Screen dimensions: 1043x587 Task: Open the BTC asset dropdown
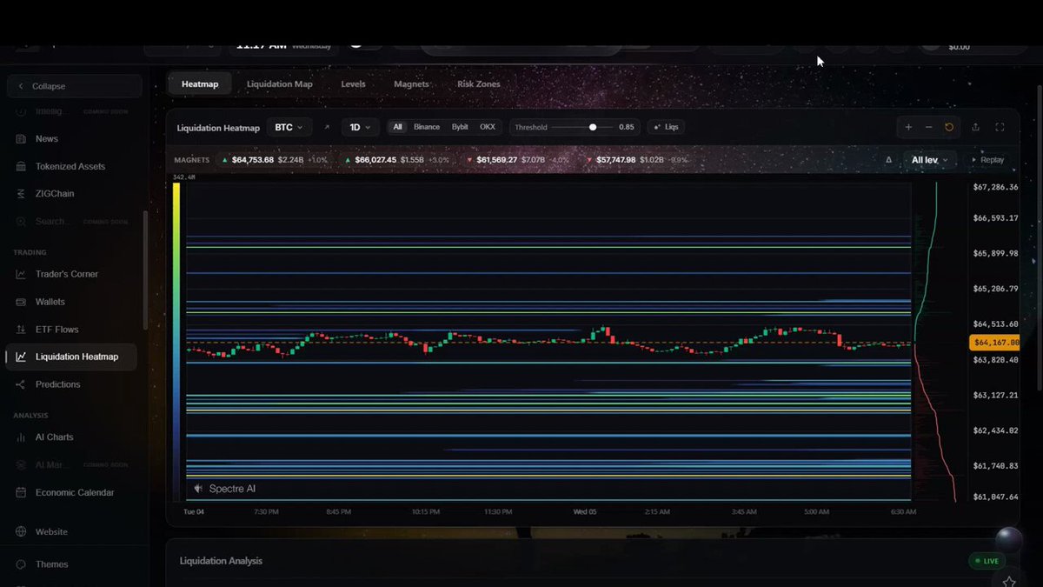coord(289,127)
